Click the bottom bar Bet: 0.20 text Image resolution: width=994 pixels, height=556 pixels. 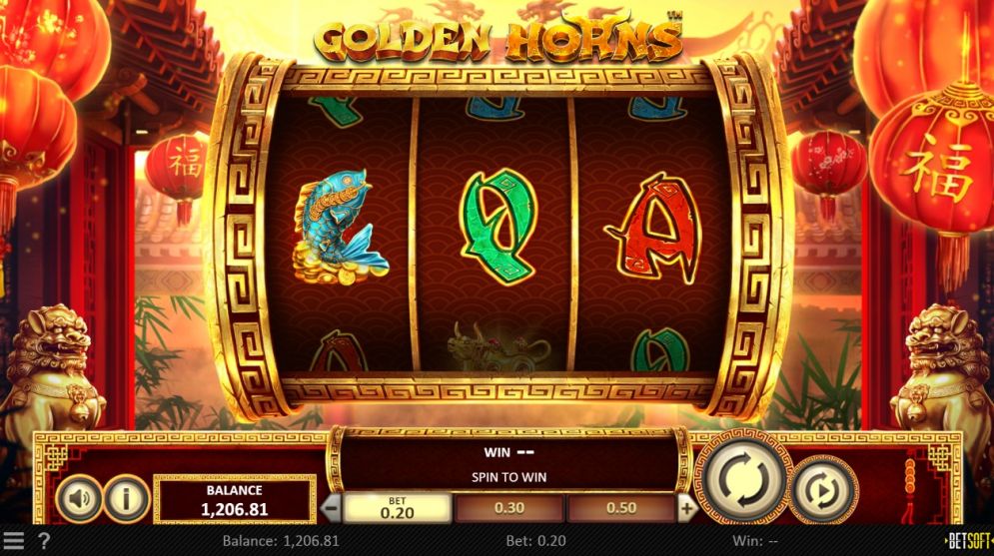click(535, 541)
